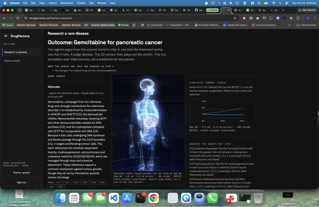Click the site info icon in address bar
The height and width of the screenshot is (207, 319).
[x=26, y=18]
